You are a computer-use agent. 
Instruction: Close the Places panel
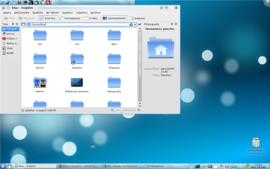pyautogui.click(x=17, y=24)
